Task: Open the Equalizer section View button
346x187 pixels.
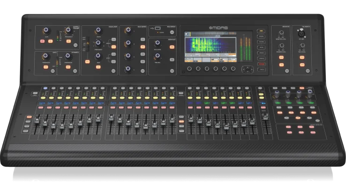Action: (x=113, y=71)
